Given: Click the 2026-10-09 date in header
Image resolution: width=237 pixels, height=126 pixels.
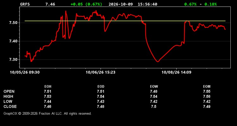Looking at the screenshot, I should [x=121, y=4].
